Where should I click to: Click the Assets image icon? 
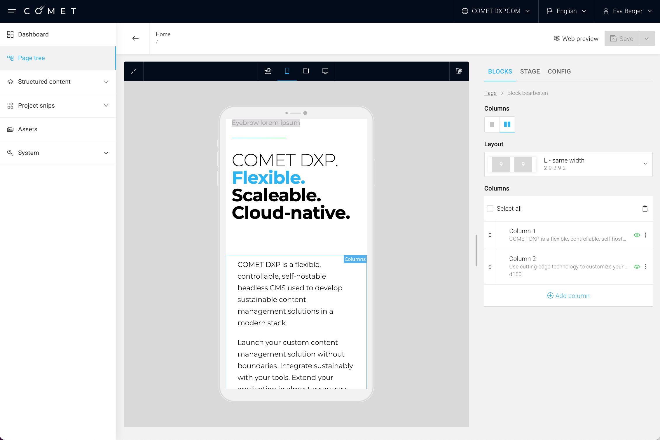pos(11,129)
